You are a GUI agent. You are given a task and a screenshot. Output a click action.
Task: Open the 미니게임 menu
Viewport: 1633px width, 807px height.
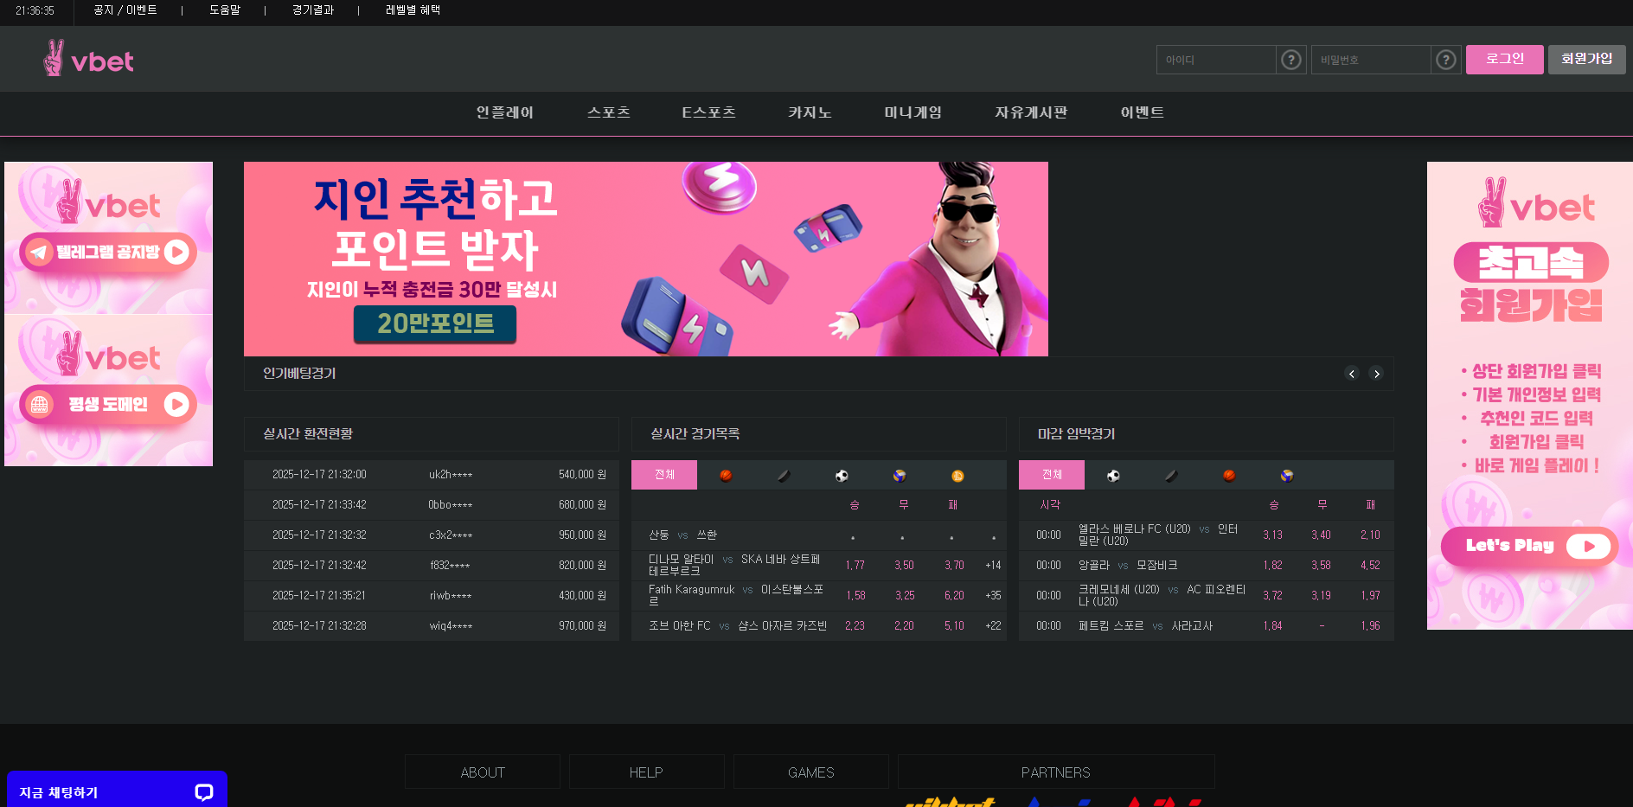point(913,112)
